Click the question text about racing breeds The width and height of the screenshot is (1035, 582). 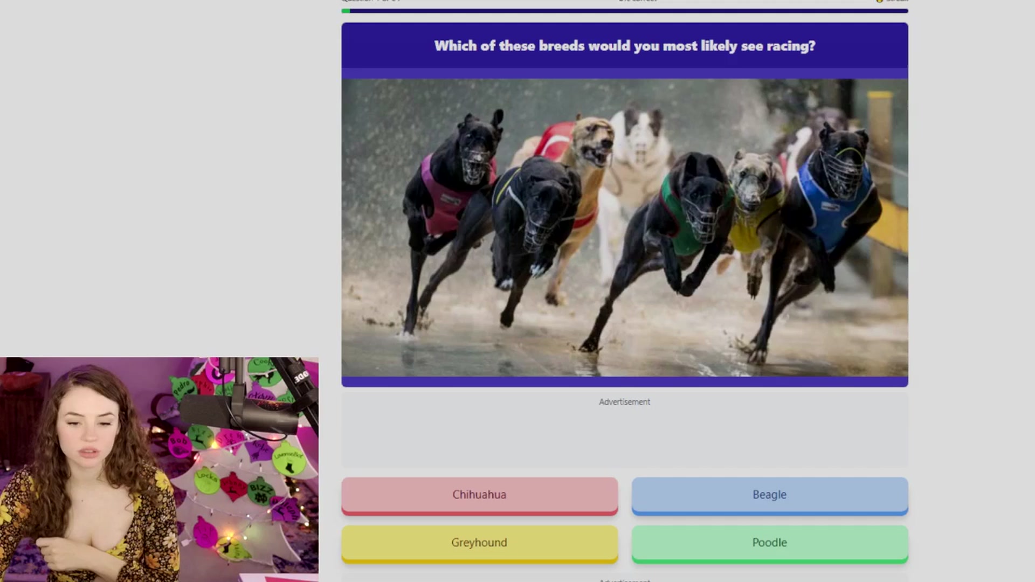coord(624,46)
